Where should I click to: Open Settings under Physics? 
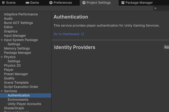tap(14, 61)
